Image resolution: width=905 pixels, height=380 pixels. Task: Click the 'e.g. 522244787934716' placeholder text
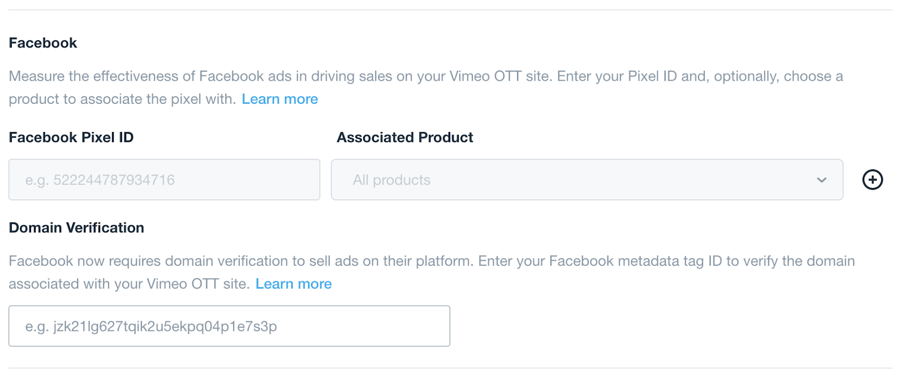click(100, 180)
